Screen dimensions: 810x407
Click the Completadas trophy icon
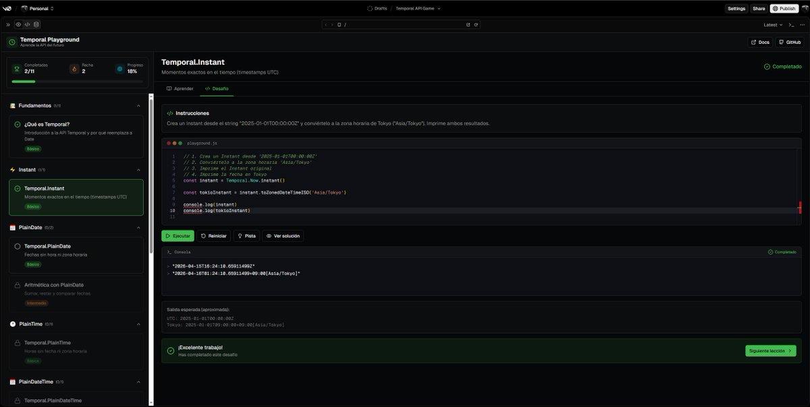[x=16, y=68]
